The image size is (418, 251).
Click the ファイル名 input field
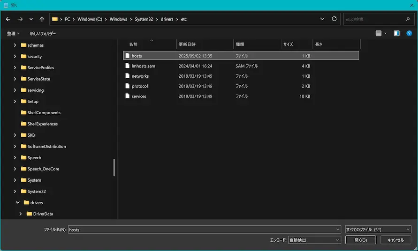tap(204, 229)
